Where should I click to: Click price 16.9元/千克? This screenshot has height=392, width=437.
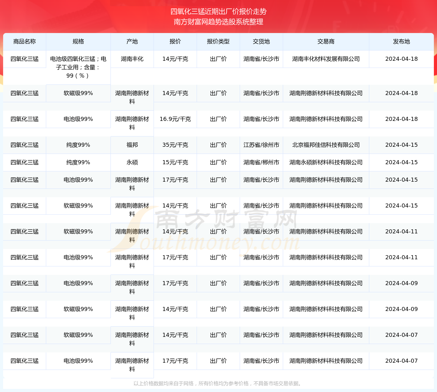[175, 119]
